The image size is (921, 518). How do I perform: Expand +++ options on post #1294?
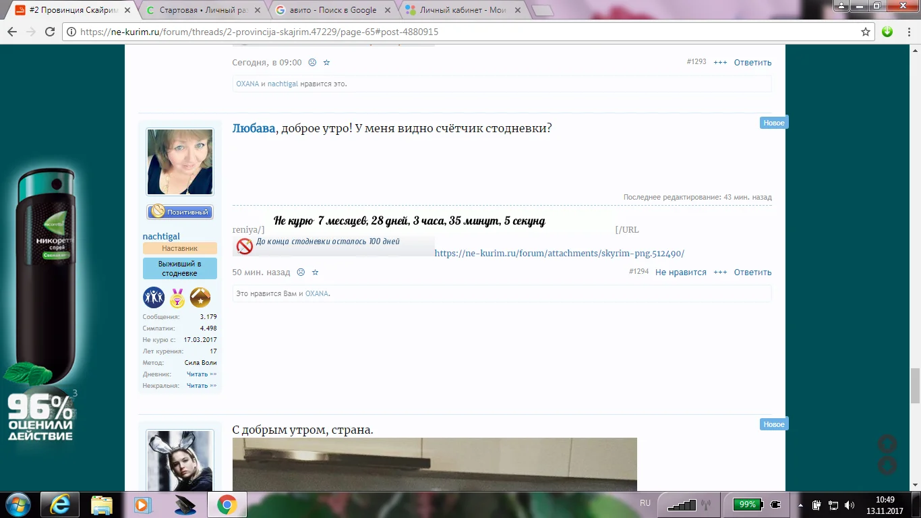[720, 272]
